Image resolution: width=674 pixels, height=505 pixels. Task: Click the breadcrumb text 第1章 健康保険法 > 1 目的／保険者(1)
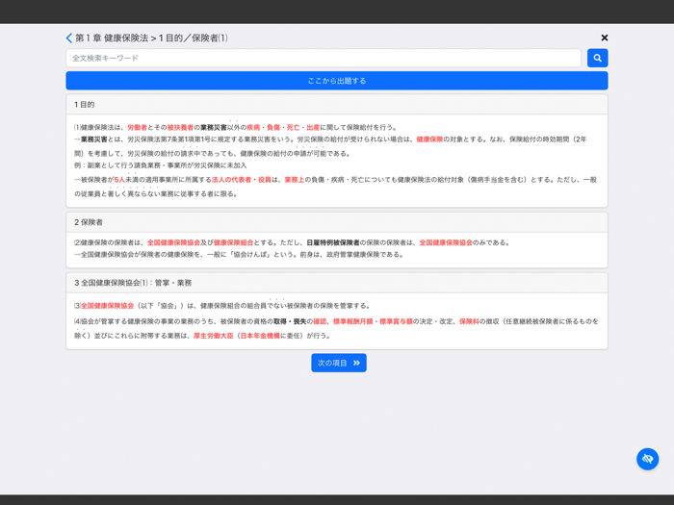[151, 38]
